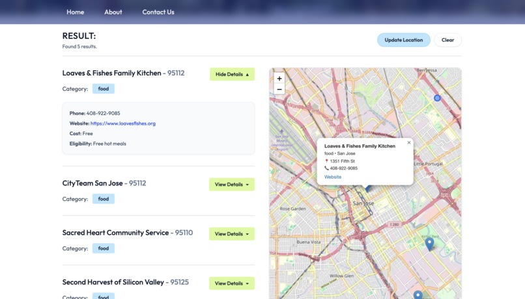The height and width of the screenshot is (299, 525).
Task: Click the 1351 Fifth St address in popup
Action: (342, 161)
